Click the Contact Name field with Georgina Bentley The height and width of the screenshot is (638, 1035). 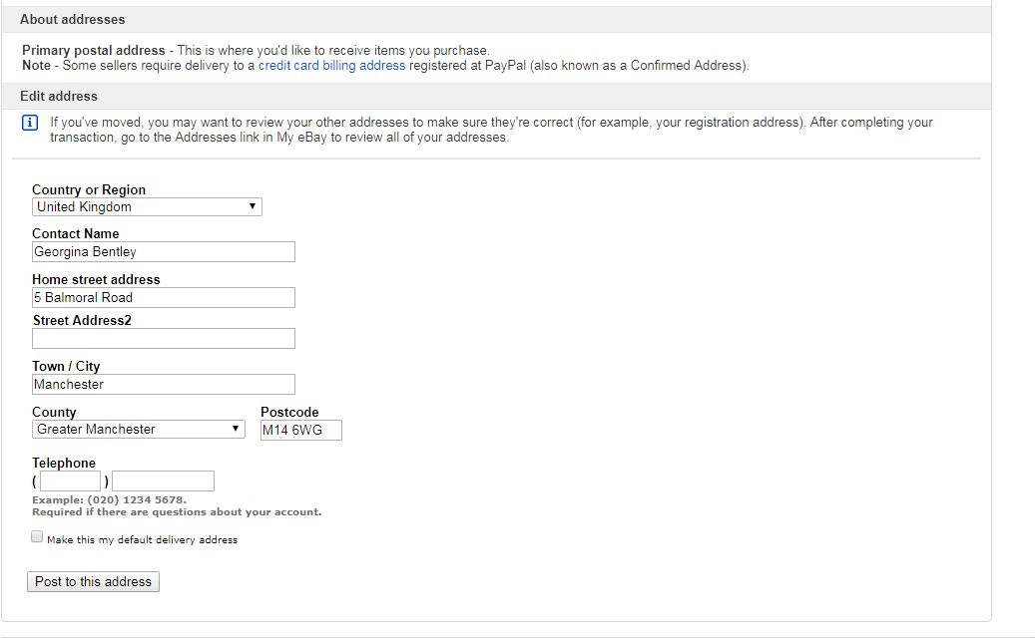click(x=164, y=252)
